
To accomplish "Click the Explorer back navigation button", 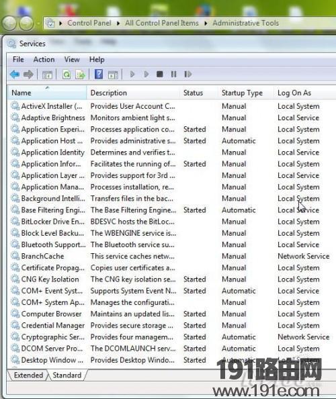I will (9, 24).
